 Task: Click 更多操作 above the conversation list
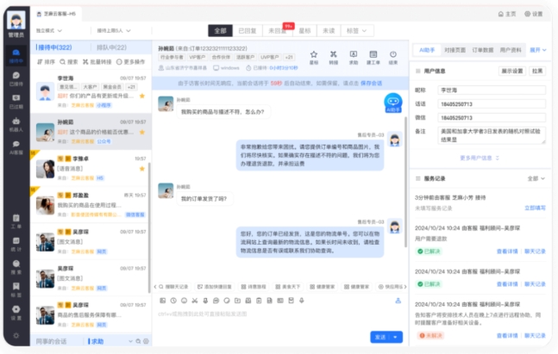pyautogui.click(x=130, y=62)
